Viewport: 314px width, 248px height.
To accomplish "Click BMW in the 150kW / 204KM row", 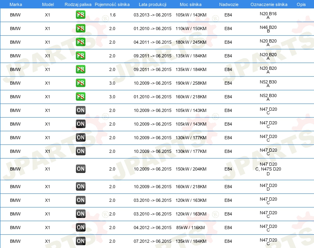I will (15, 169).
